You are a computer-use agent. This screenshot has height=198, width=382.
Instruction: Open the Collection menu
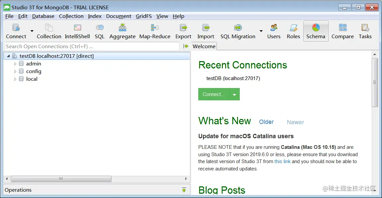pyautogui.click(x=71, y=16)
